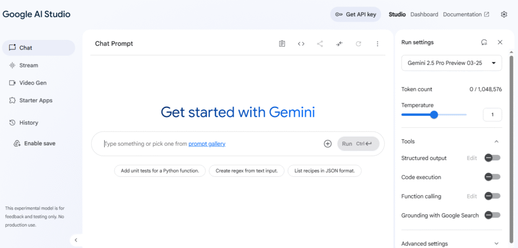Open the Stream section in the sidebar

(x=38, y=65)
